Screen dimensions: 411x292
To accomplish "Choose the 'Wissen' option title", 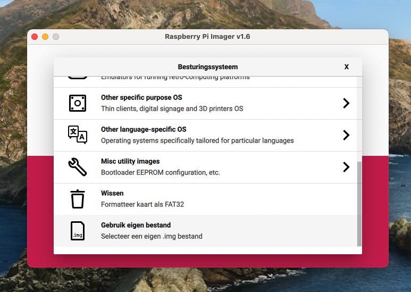I will 112,193.
